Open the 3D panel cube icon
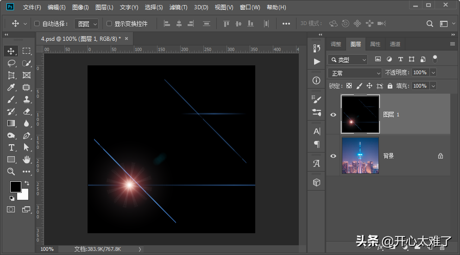Image resolution: width=460 pixels, height=255 pixels. click(316, 182)
